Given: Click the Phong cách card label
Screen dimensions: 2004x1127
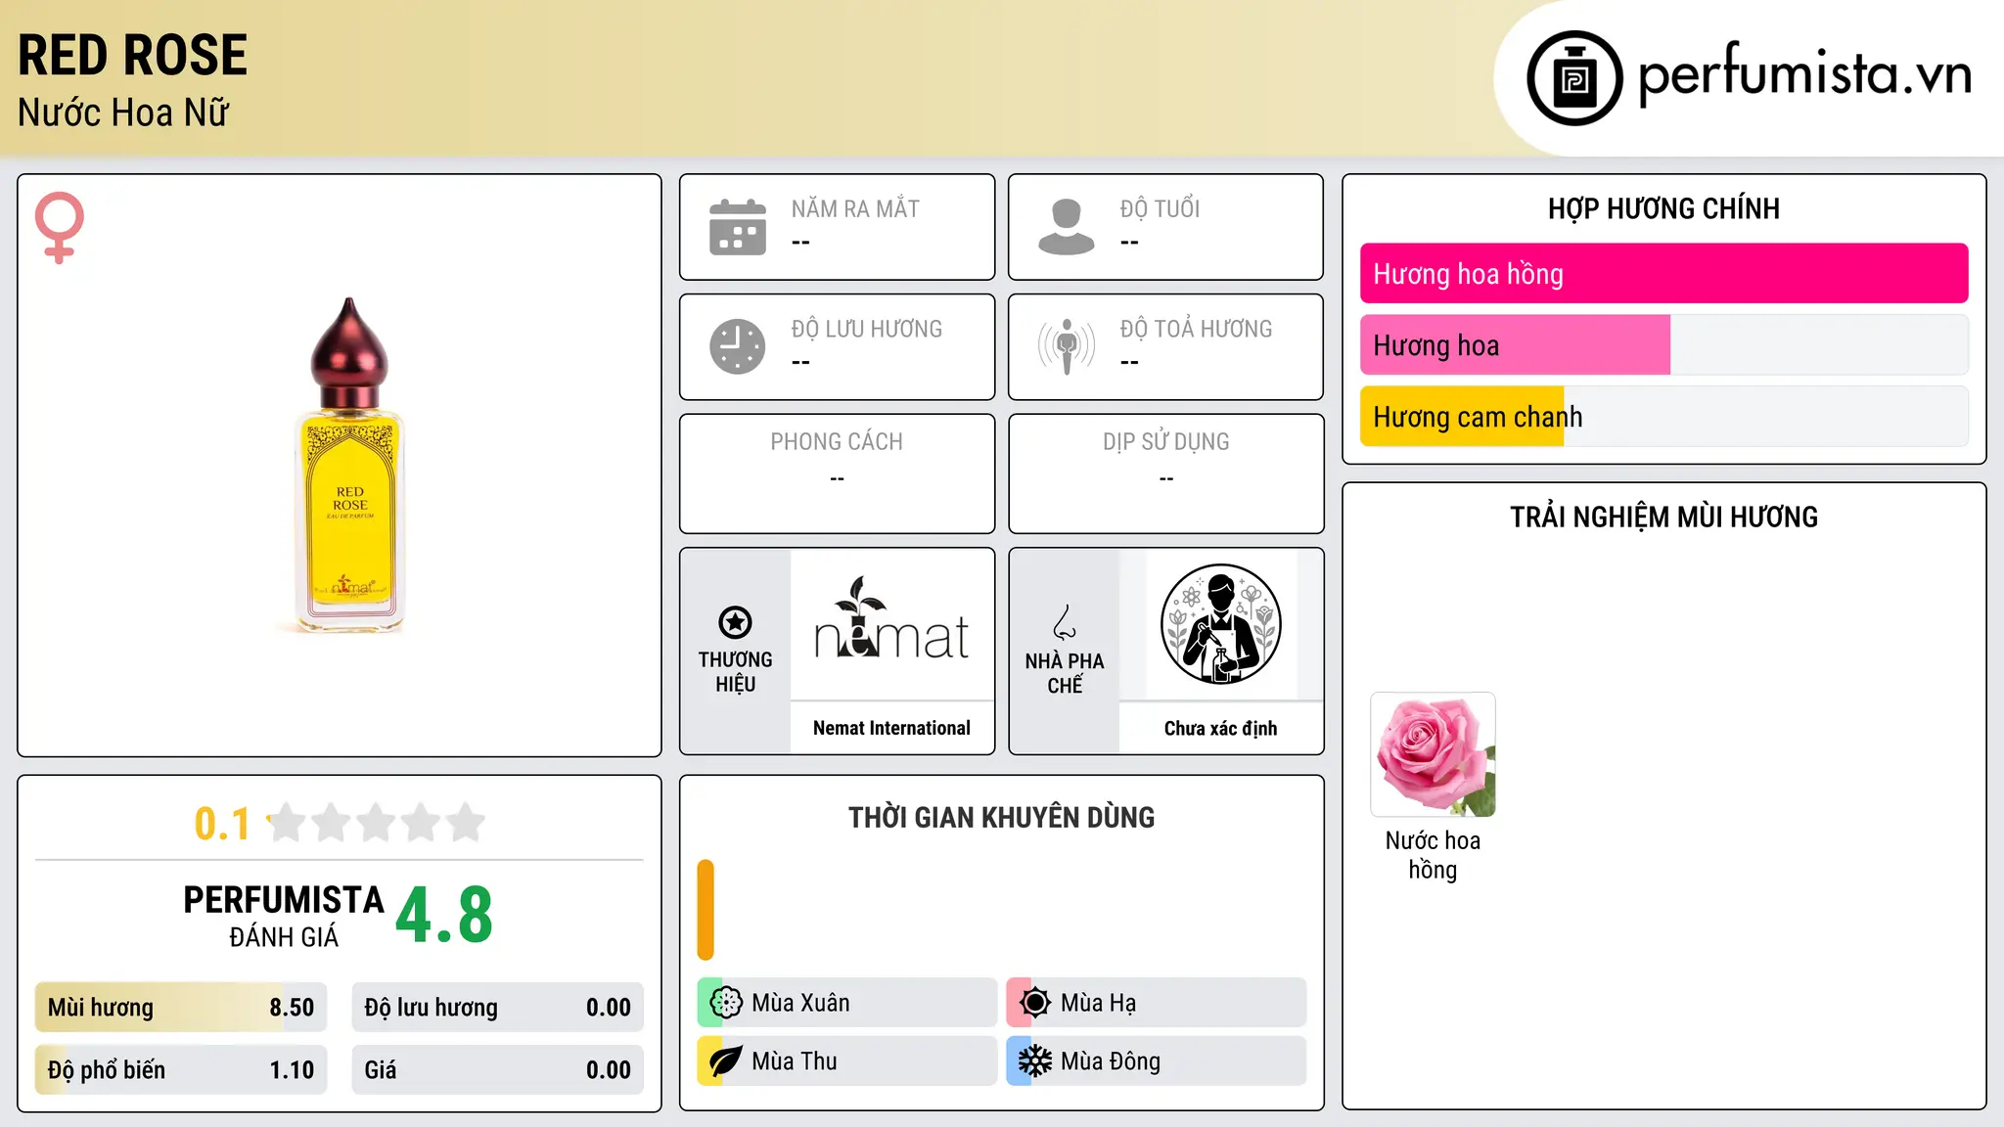Looking at the screenshot, I should point(837,441).
